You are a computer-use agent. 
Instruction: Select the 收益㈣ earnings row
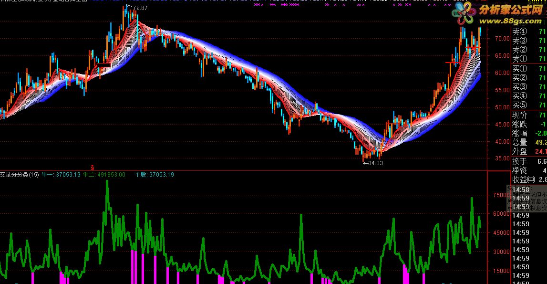(529, 179)
